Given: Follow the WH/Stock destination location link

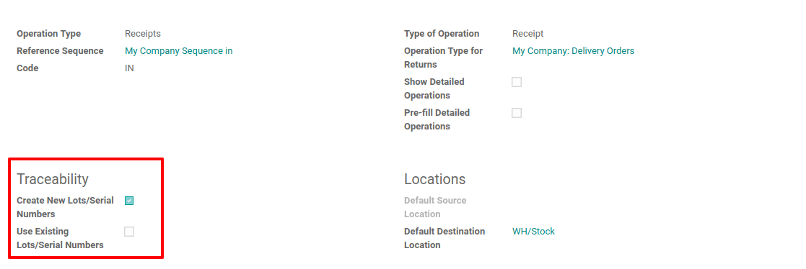Looking at the screenshot, I should click(x=533, y=231).
